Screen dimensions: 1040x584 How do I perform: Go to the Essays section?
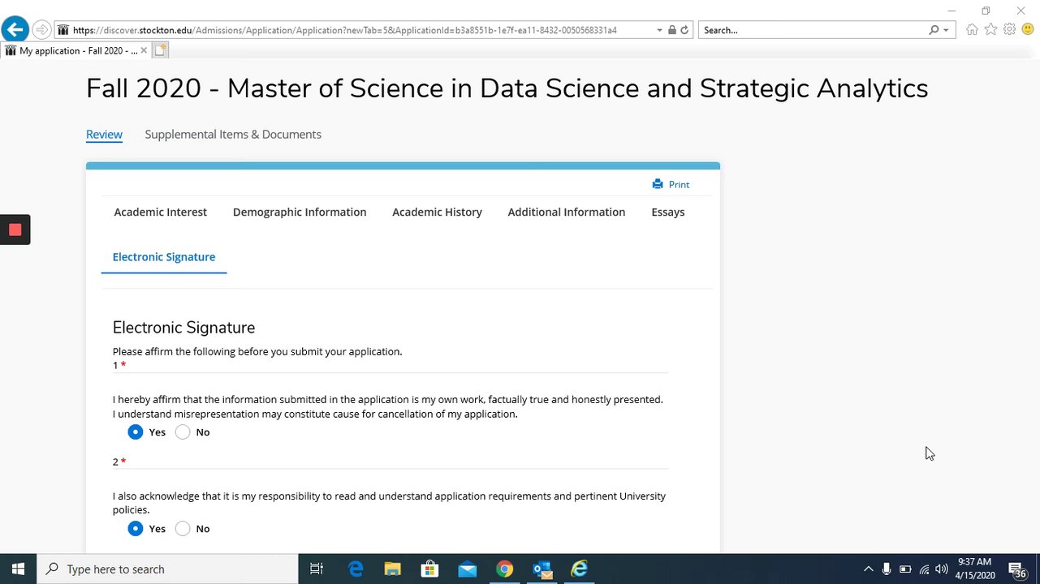[667, 212]
